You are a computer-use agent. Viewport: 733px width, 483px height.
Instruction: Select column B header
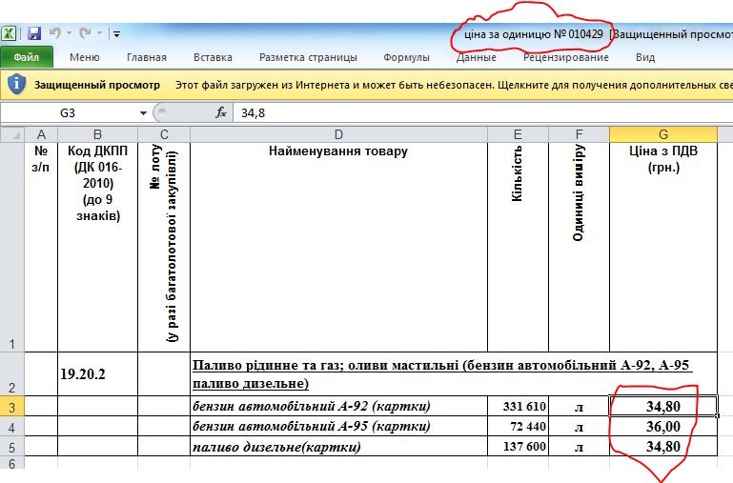(x=98, y=134)
